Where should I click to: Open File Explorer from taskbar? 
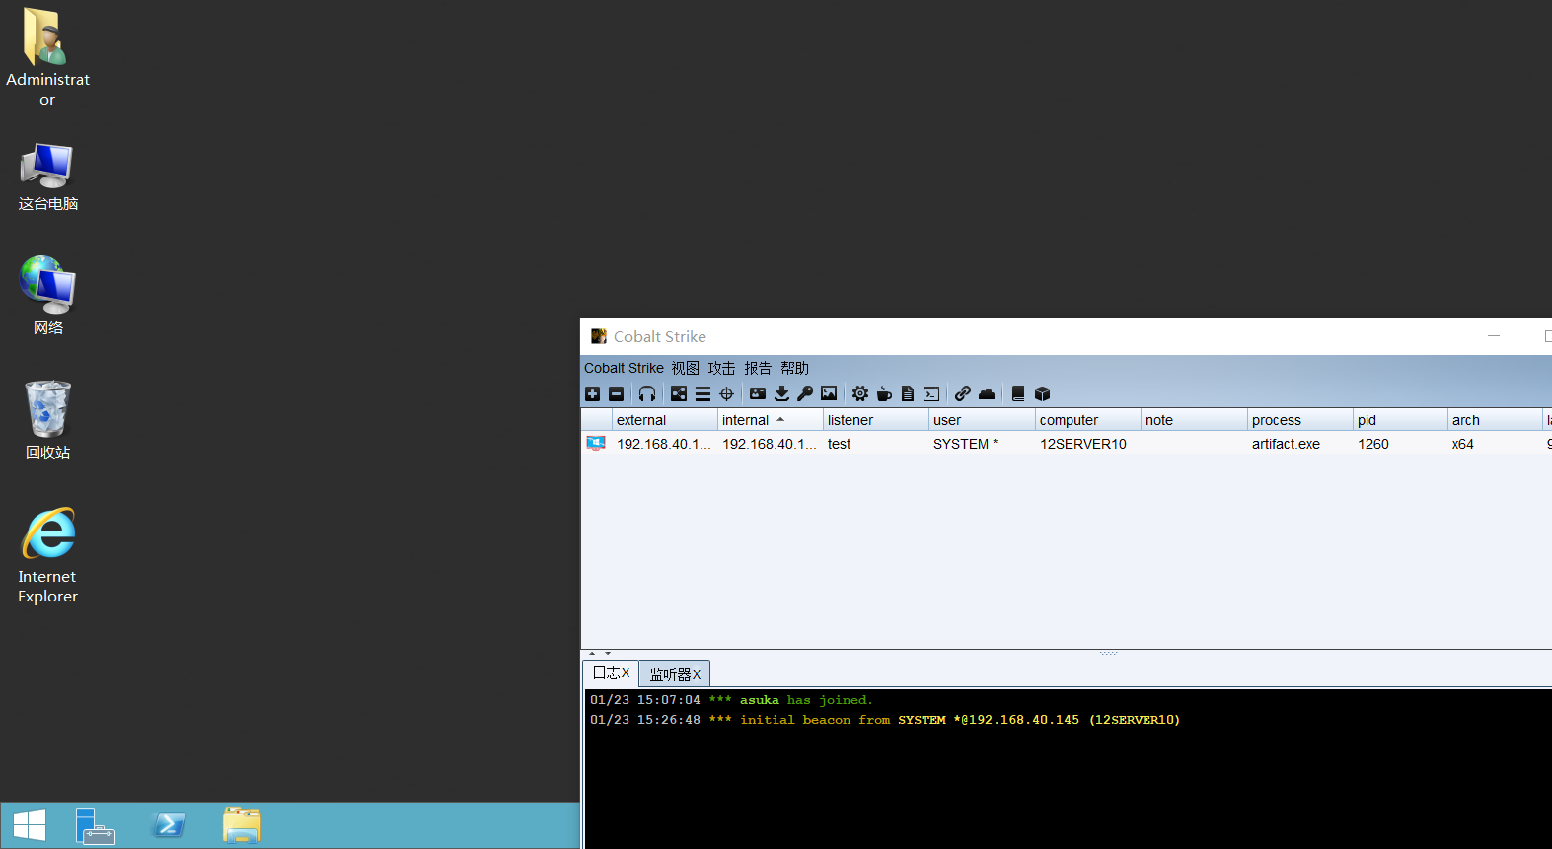pyautogui.click(x=242, y=825)
